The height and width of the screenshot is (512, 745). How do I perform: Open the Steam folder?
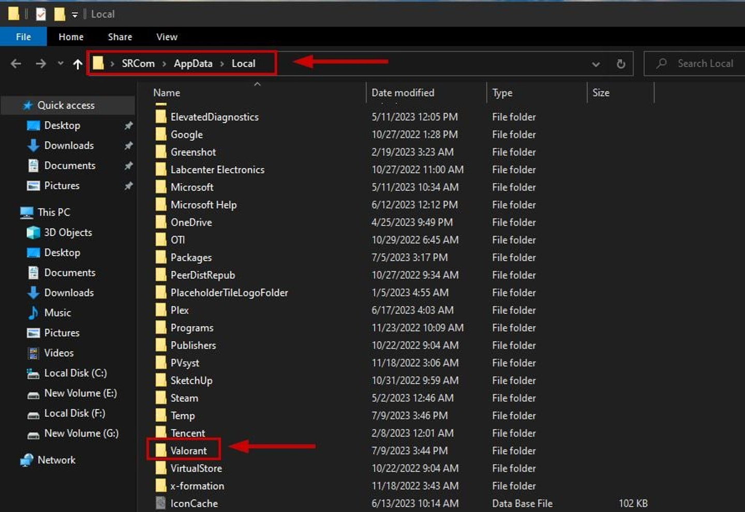tap(184, 398)
